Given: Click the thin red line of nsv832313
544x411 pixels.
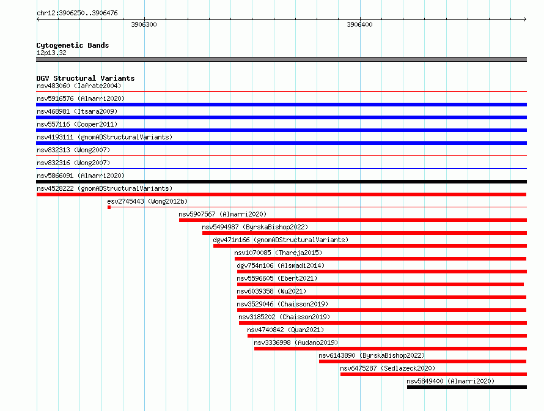Looking at the screenshot, I should click(281, 156).
